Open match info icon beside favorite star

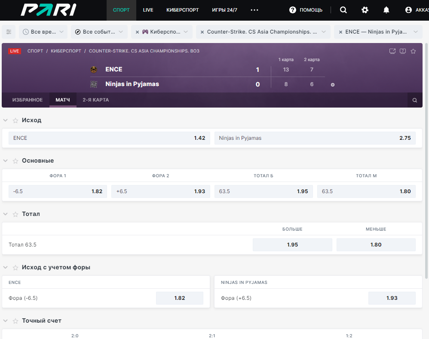click(x=403, y=51)
